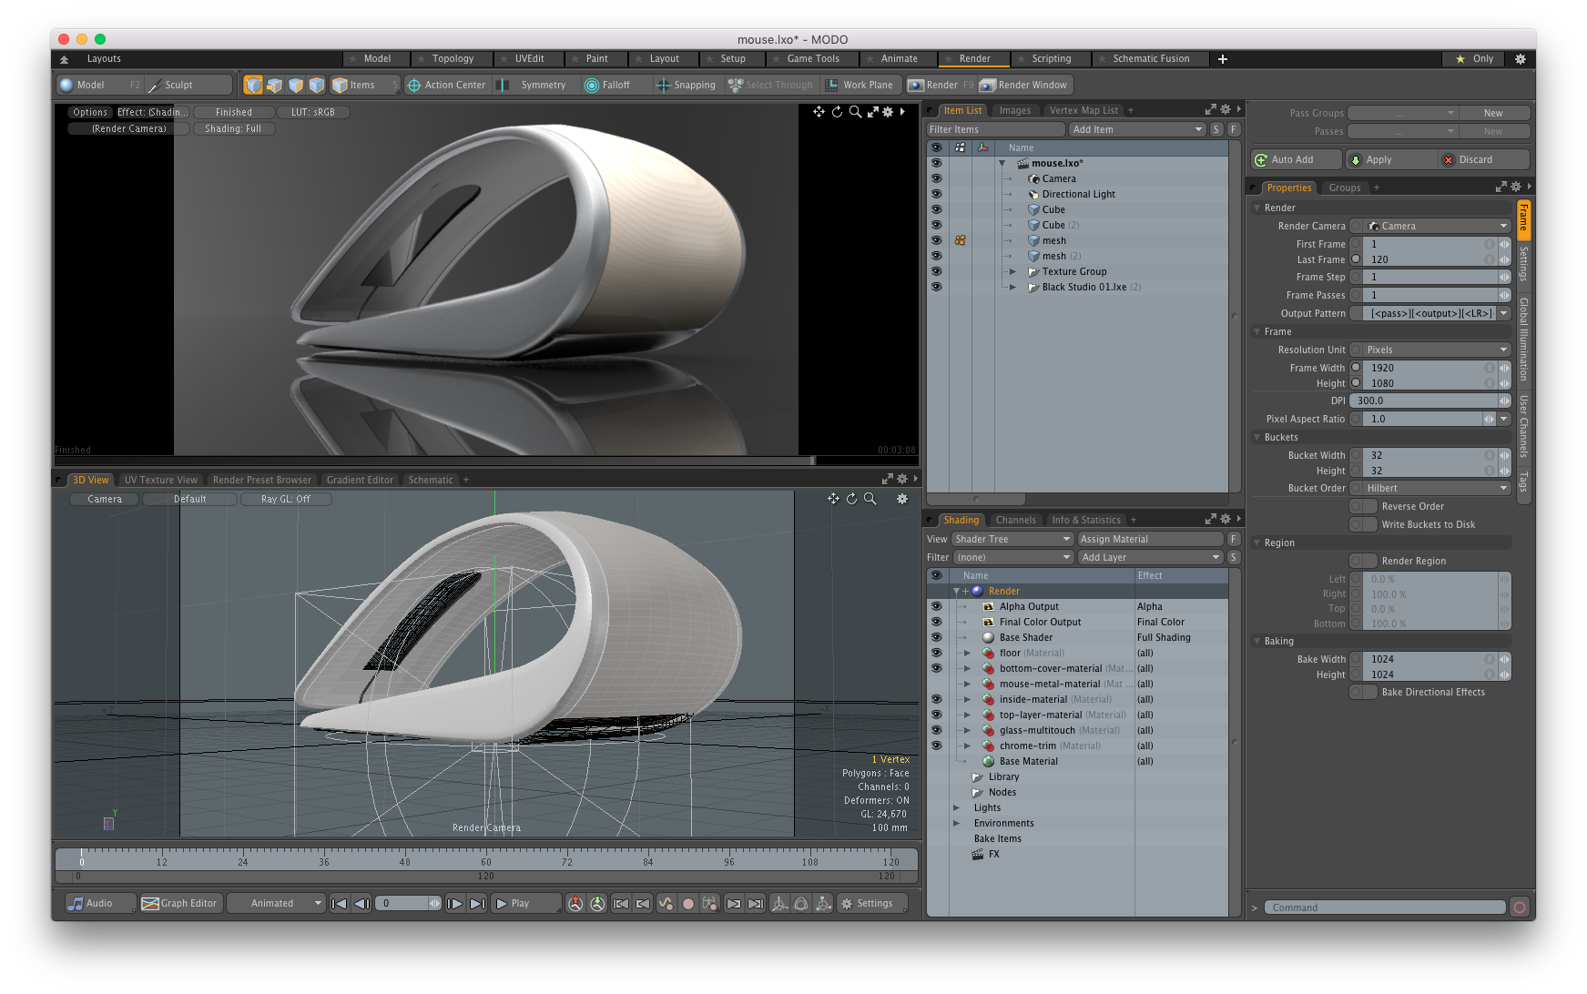
Task: Click the Frame Width field
Action: coord(1429,368)
